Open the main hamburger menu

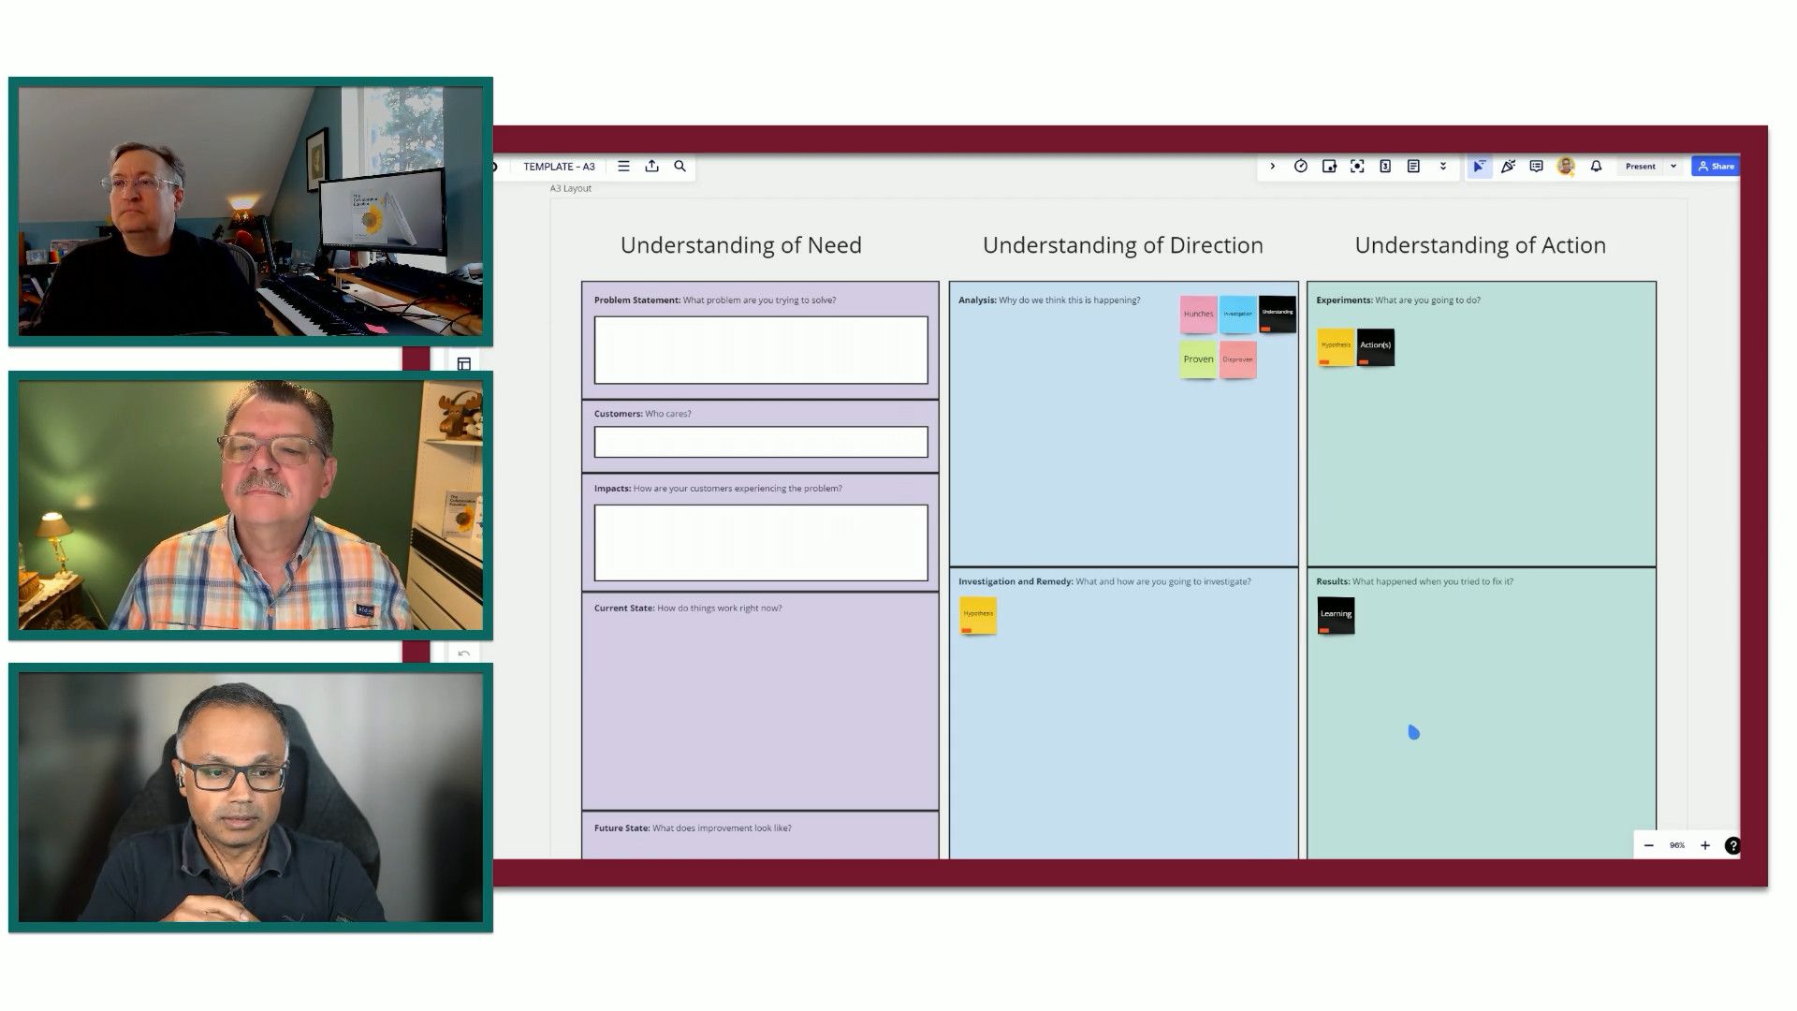pos(623,167)
